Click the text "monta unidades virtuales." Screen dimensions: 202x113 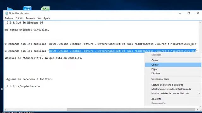[29, 30]
